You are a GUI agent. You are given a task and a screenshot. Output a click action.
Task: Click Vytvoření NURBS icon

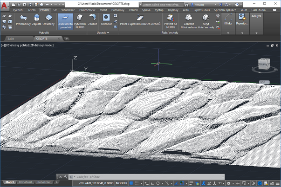point(80,20)
